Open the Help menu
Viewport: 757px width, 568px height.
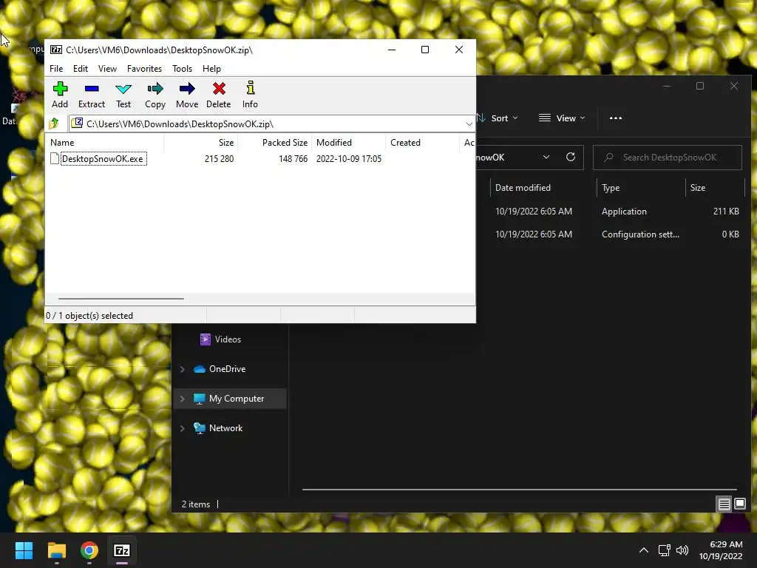click(x=211, y=69)
